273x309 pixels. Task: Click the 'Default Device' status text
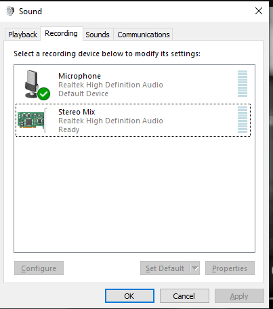click(83, 94)
